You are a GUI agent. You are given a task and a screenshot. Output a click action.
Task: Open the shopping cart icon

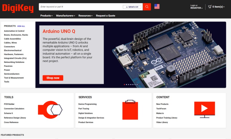pos(210,7)
